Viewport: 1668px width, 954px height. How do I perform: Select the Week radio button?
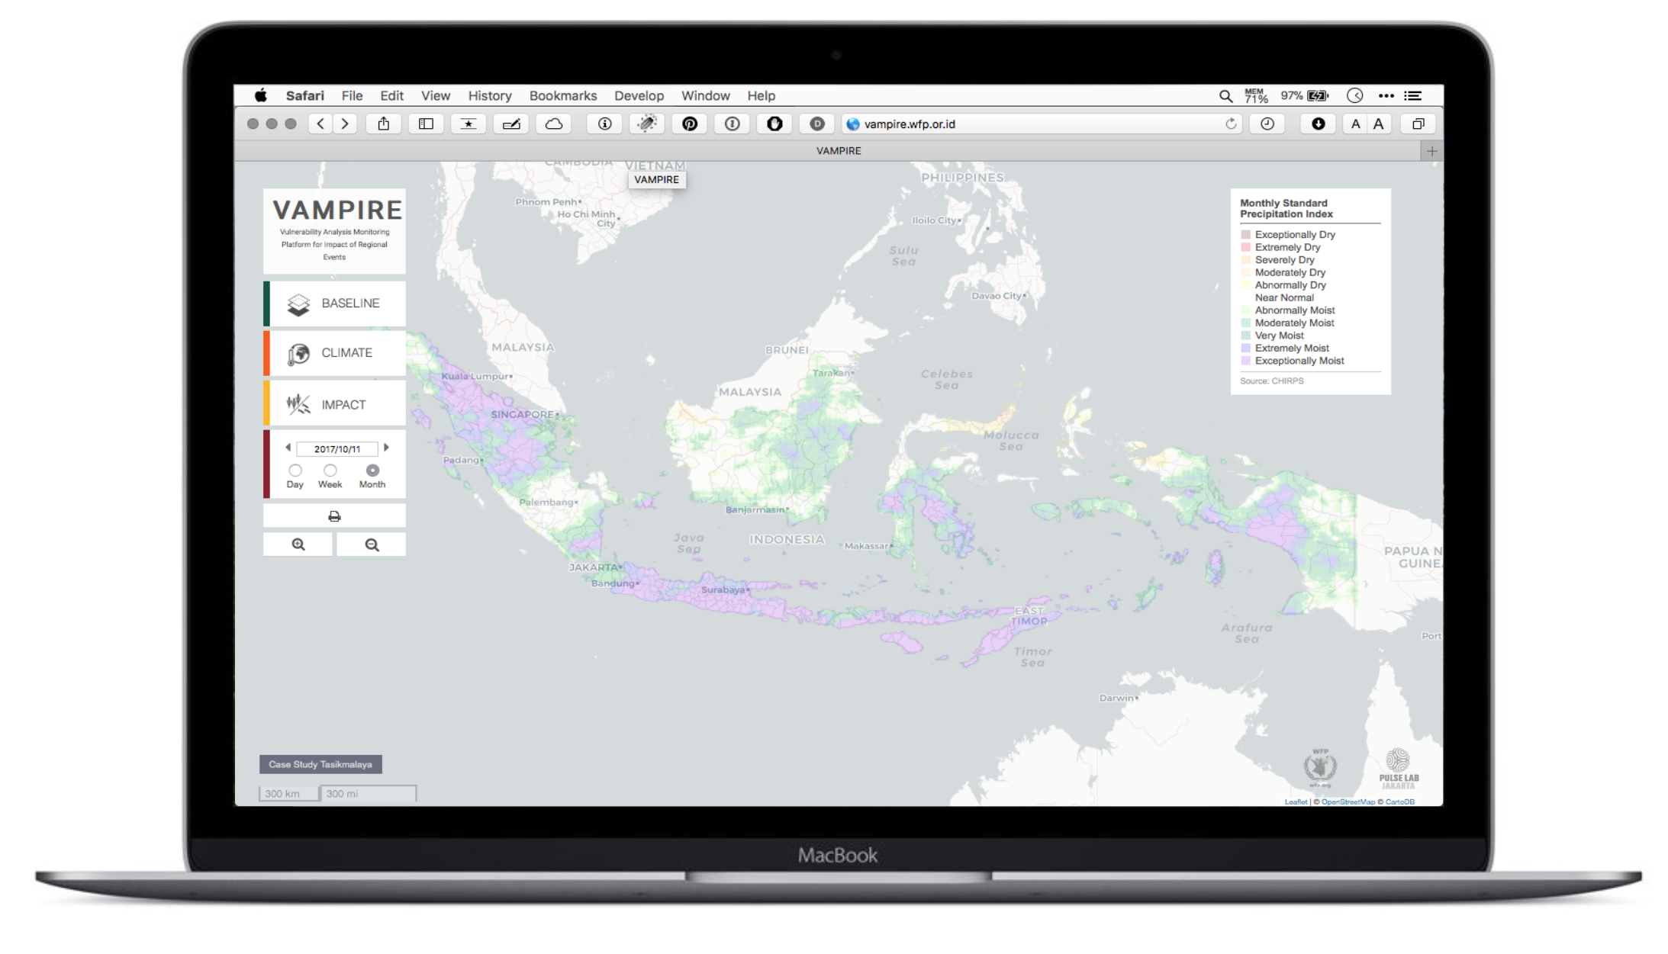(x=330, y=471)
